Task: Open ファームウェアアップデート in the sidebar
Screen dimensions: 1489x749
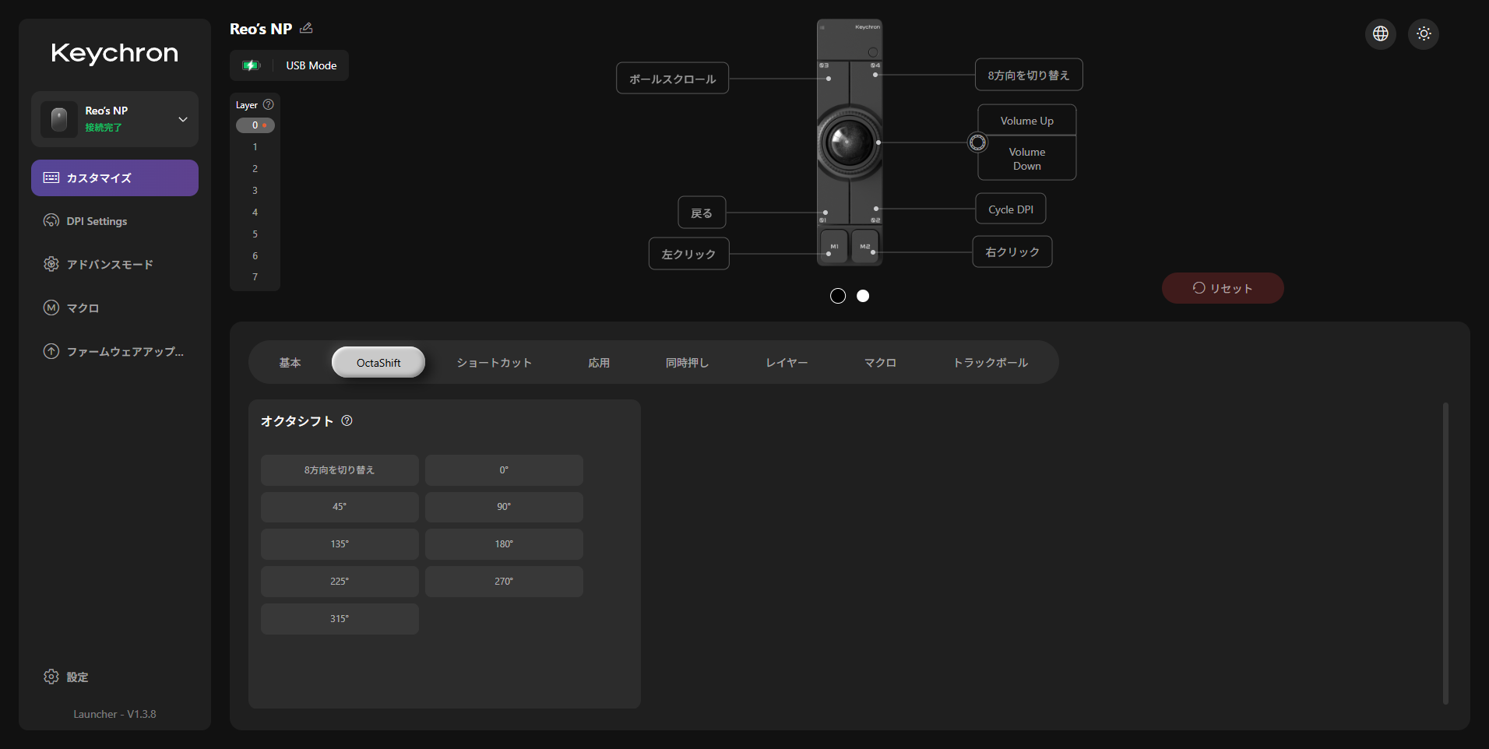Action: click(x=114, y=352)
